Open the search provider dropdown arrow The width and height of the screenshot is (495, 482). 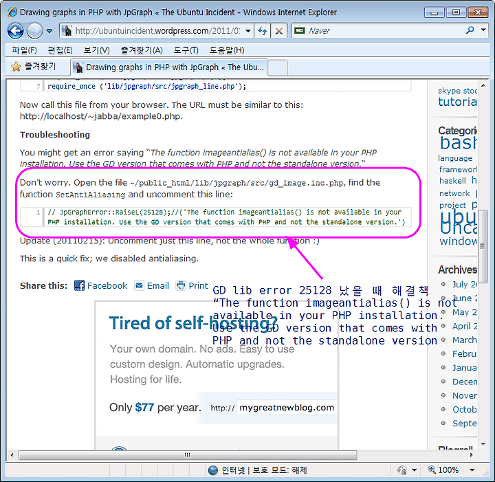(483, 30)
